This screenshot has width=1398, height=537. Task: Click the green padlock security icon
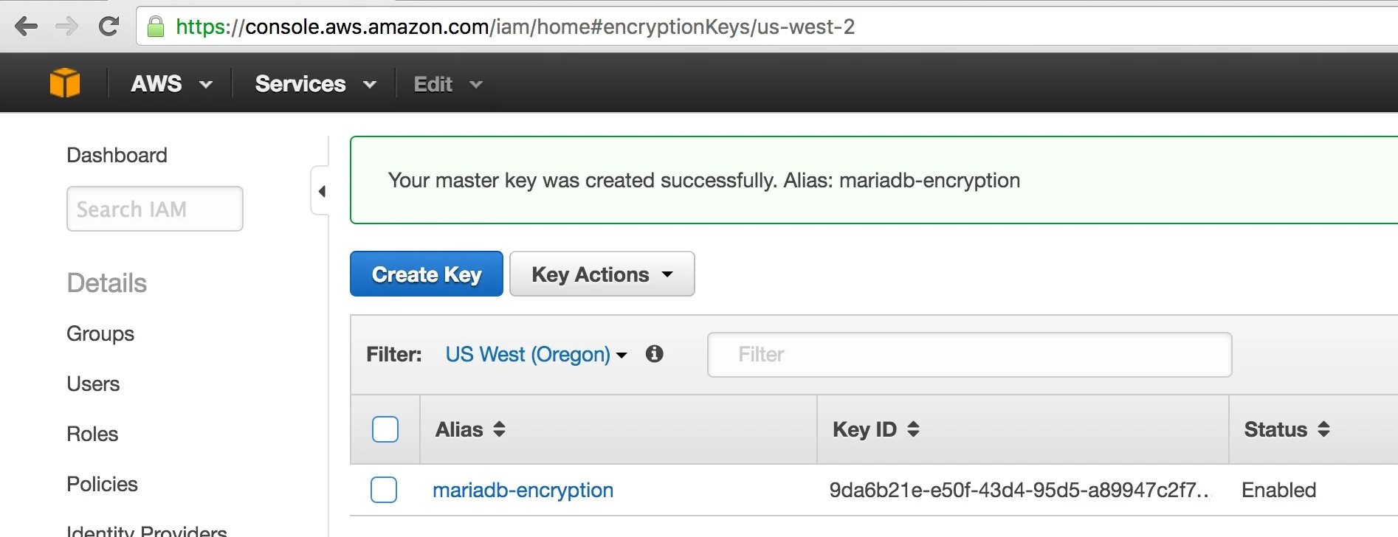156,27
